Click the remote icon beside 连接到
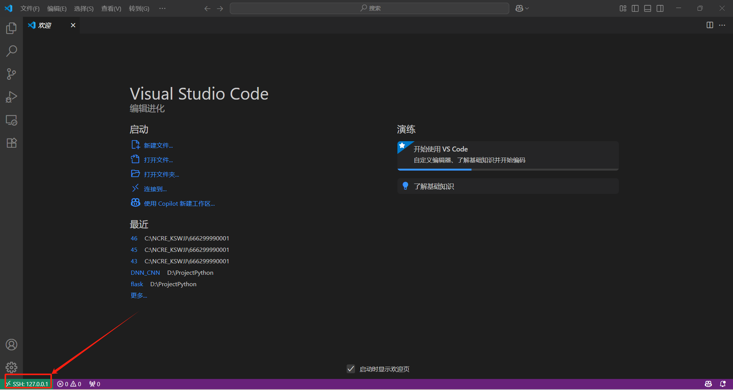The image size is (733, 390). pos(136,188)
